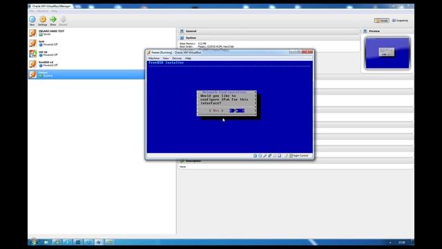Viewport: 442px width, 249px height.
Task: Click optical disc icon in VM status bar
Action: coord(260,156)
